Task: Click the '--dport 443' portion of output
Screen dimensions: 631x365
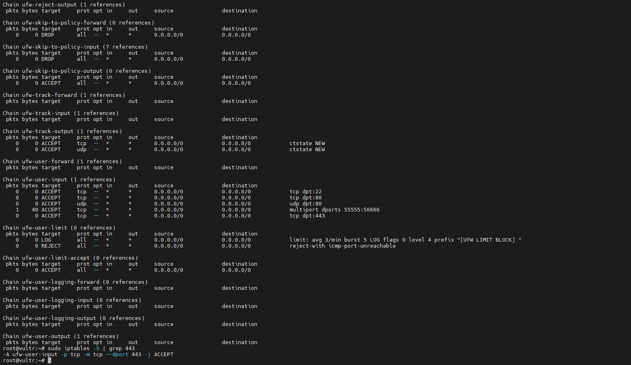Action: tap(124, 355)
